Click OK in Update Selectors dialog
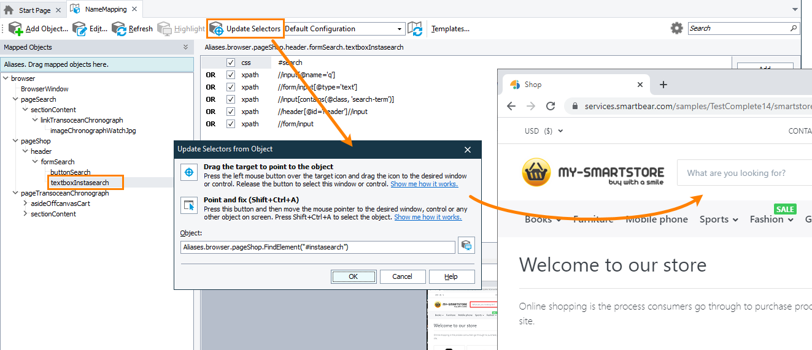Viewport: 812px width, 350px height. tap(354, 276)
